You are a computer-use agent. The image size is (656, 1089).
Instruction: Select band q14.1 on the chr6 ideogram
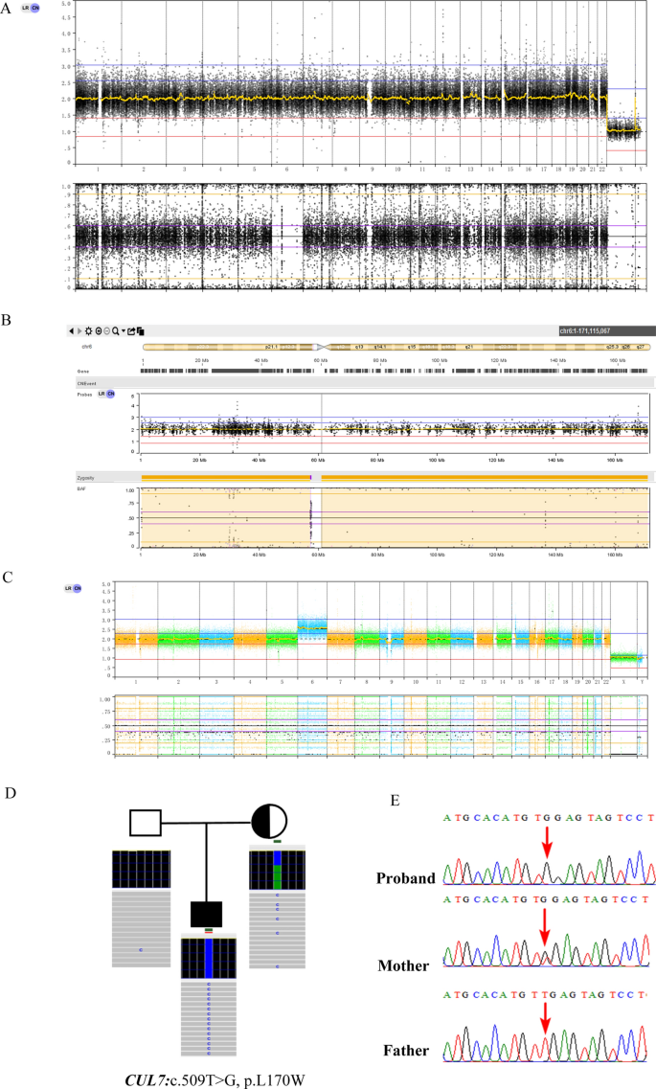tap(380, 346)
